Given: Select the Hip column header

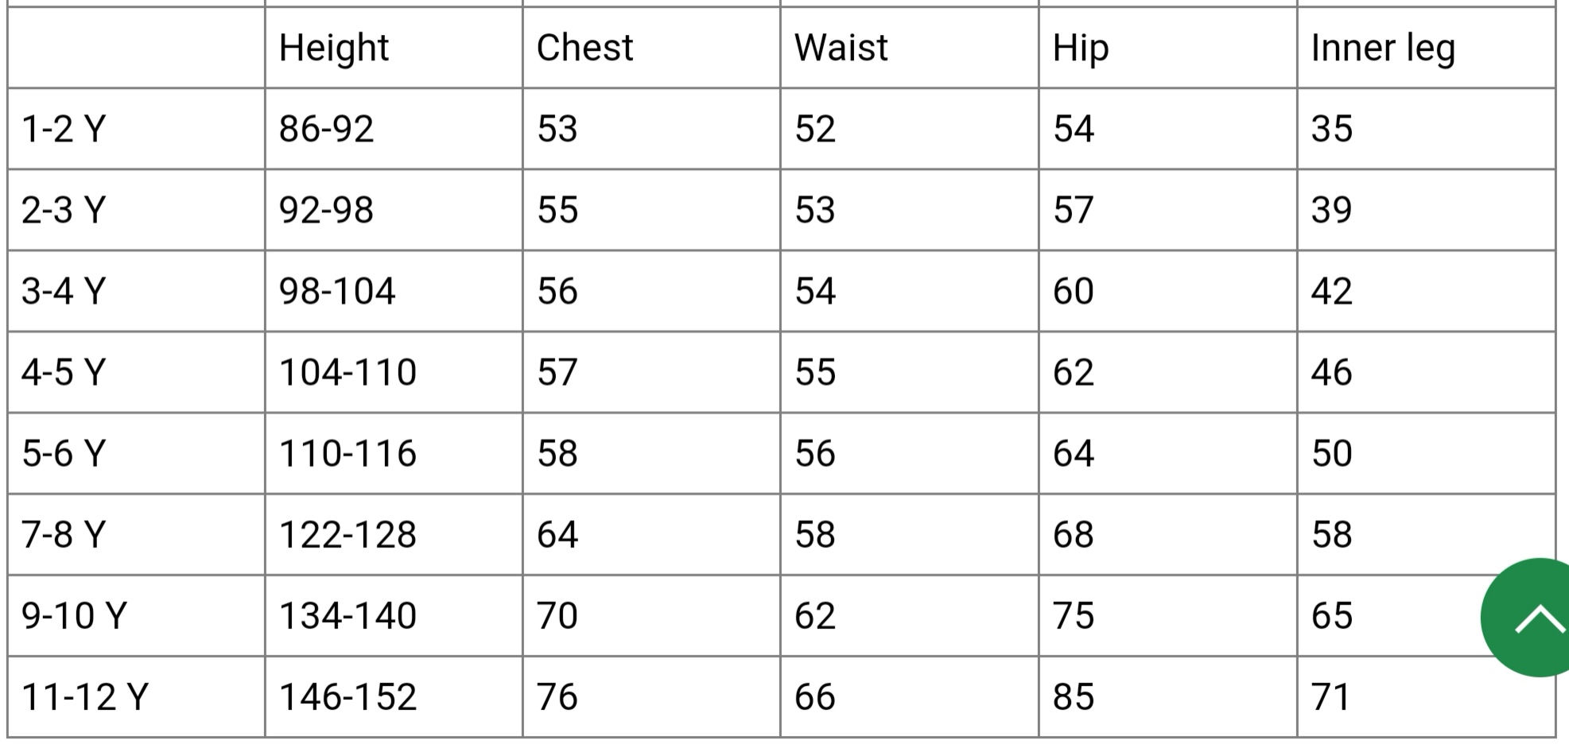Looking at the screenshot, I should pyautogui.click(x=1080, y=48).
